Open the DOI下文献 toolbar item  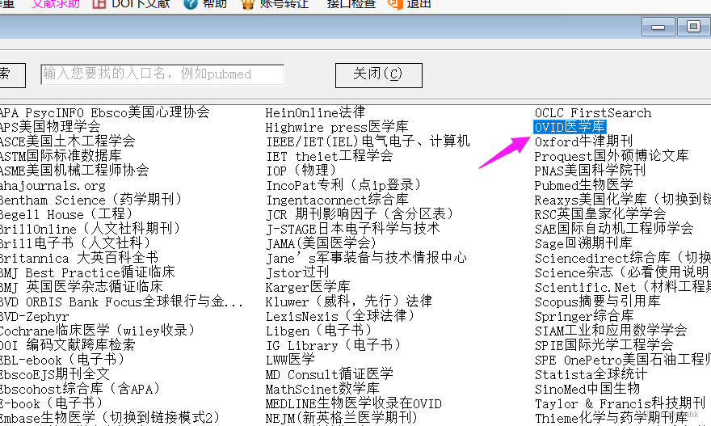pos(131,4)
